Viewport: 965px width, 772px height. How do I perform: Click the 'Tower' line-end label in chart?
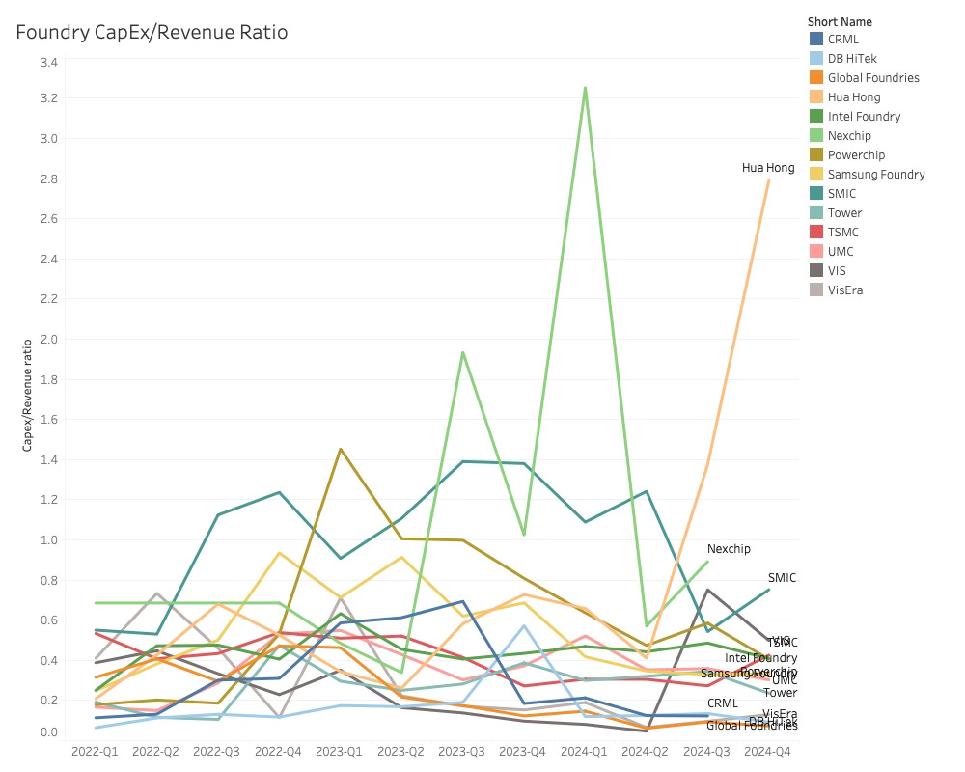point(781,693)
